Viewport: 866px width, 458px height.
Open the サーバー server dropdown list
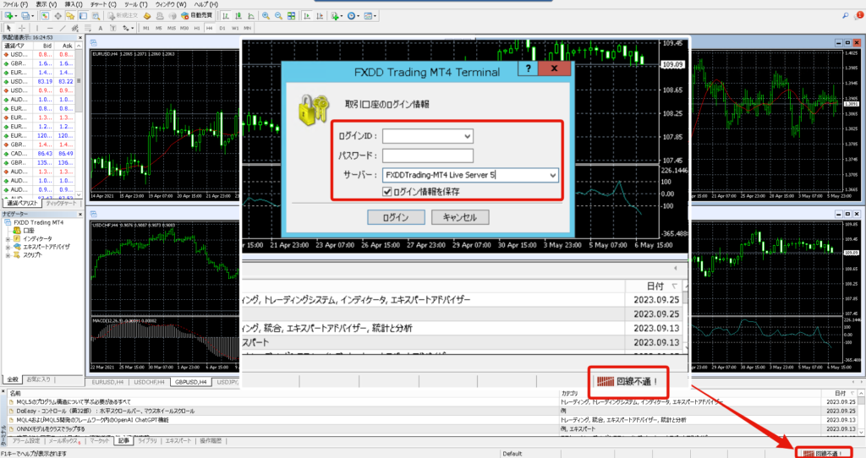coord(552,175)
